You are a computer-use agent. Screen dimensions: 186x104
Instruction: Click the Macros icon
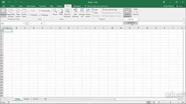coord(136,11)
